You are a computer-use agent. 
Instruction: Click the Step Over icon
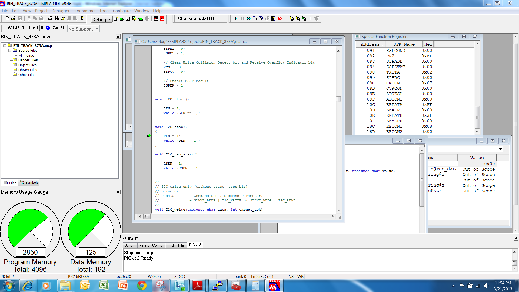coord(261,19)
